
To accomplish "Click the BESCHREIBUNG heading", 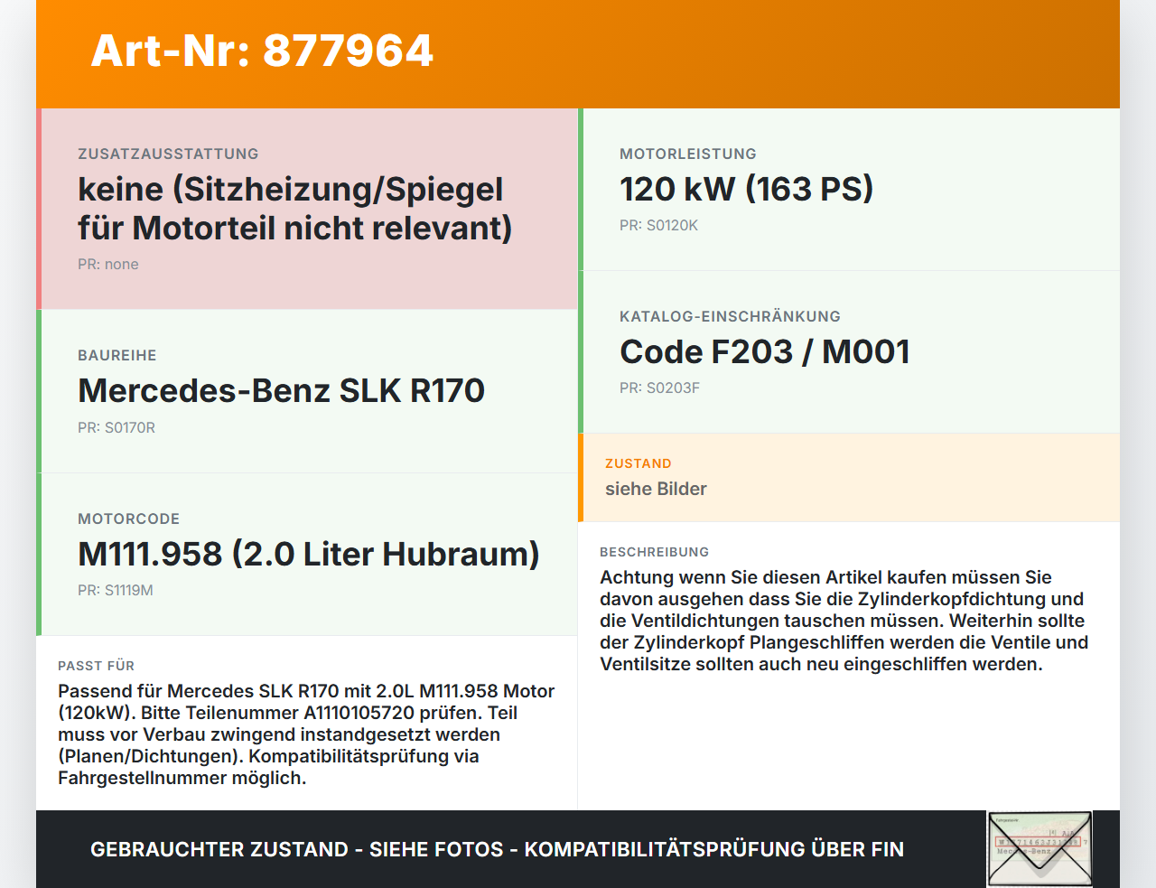I will 655,552.
